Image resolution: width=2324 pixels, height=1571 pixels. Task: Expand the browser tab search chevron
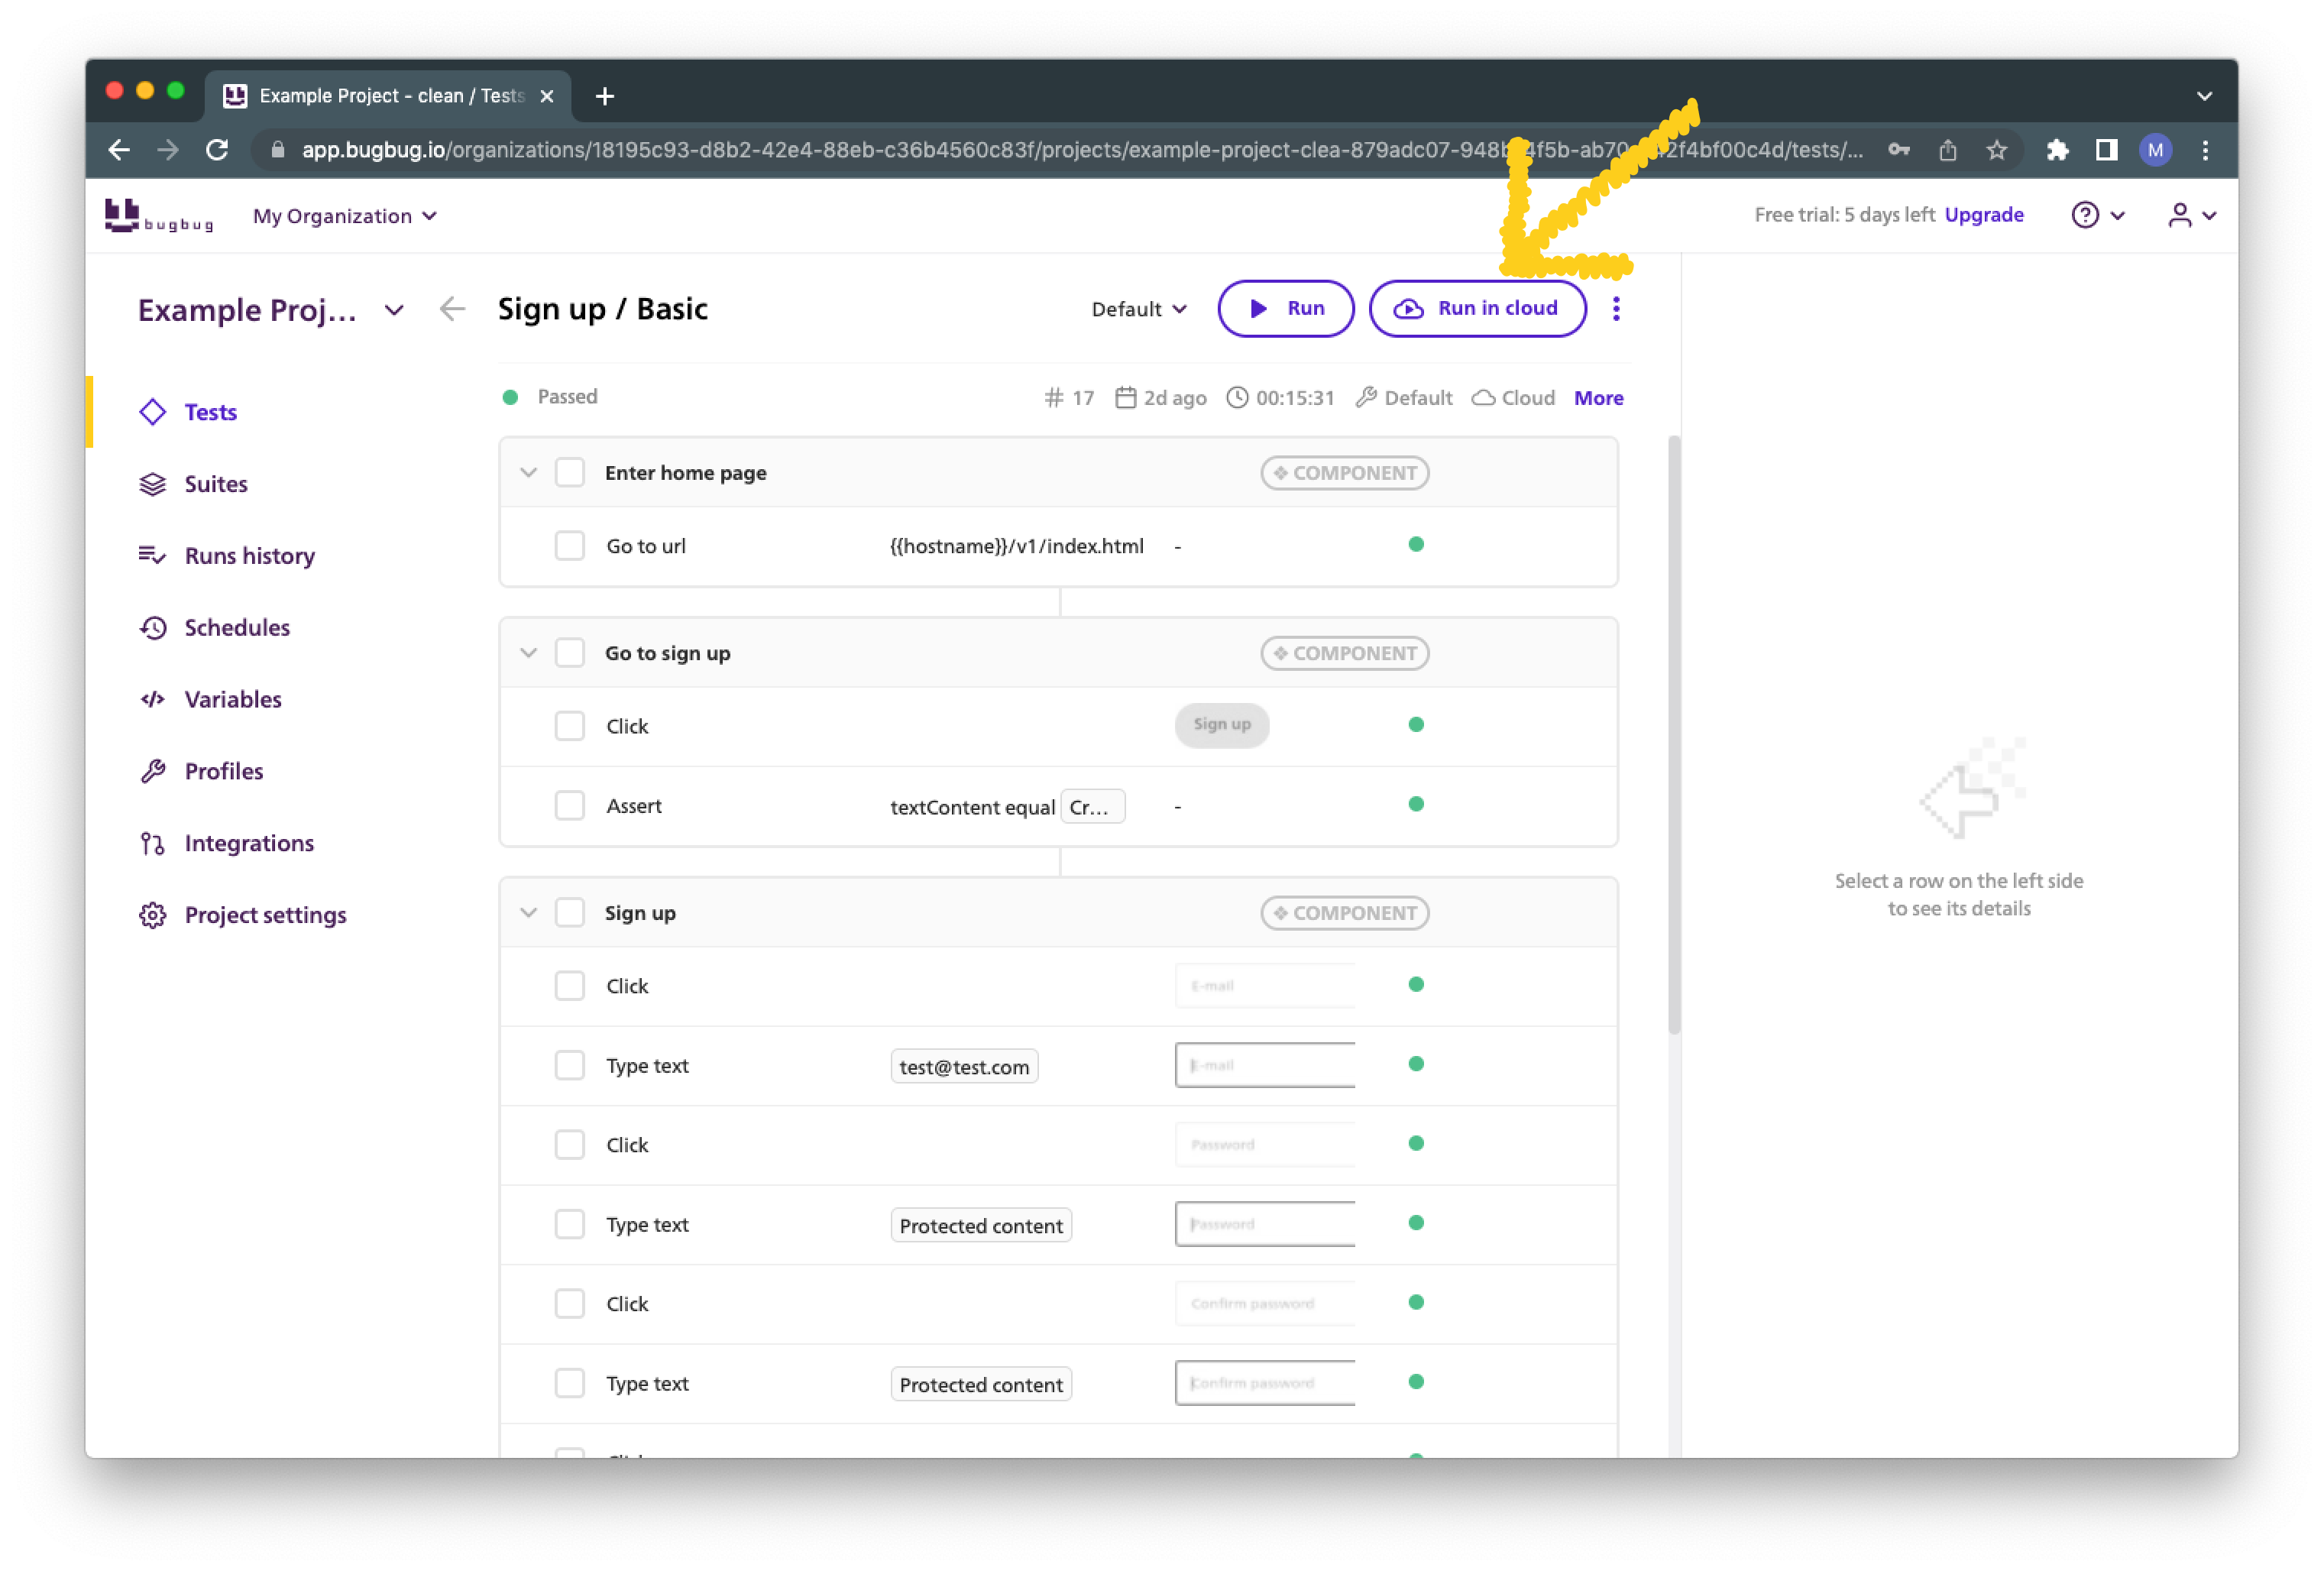coord(2204,96)
